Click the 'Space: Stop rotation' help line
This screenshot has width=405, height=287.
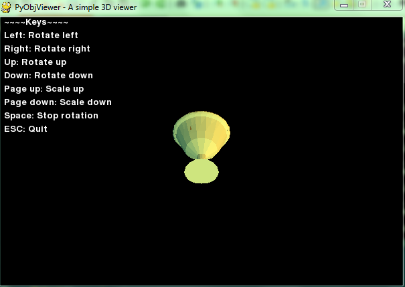point(51,116)
